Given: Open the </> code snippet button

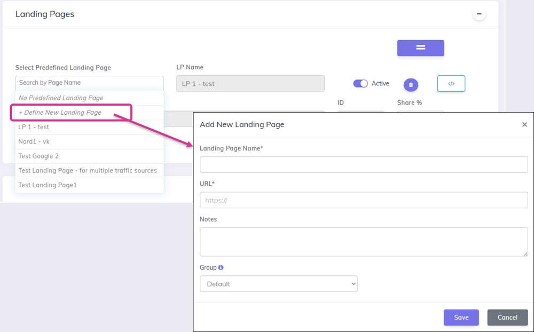Looking at the screenshot, I should [451, 84].
